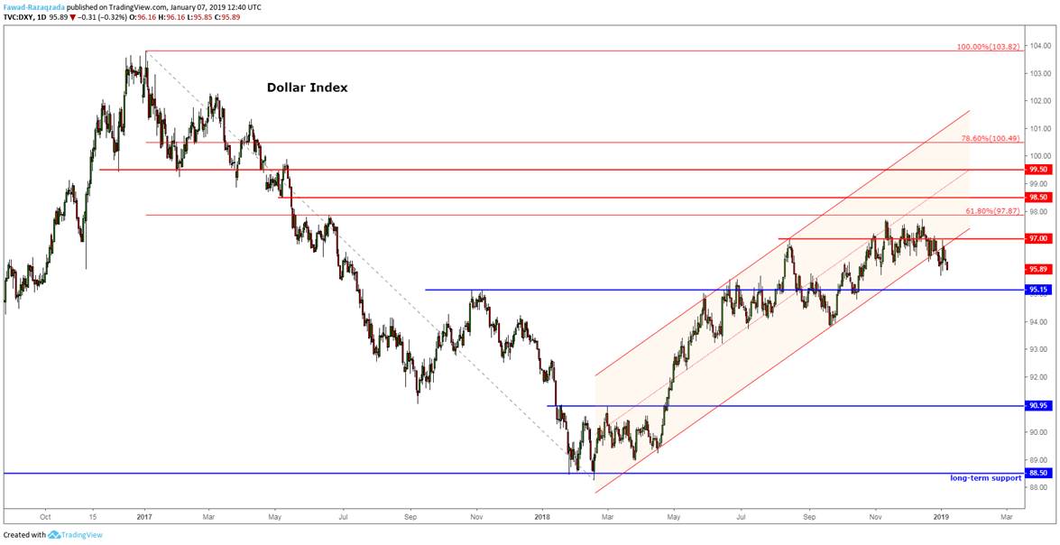
Task: Click the 88.50 support price label
Action: pos(1038,473)
